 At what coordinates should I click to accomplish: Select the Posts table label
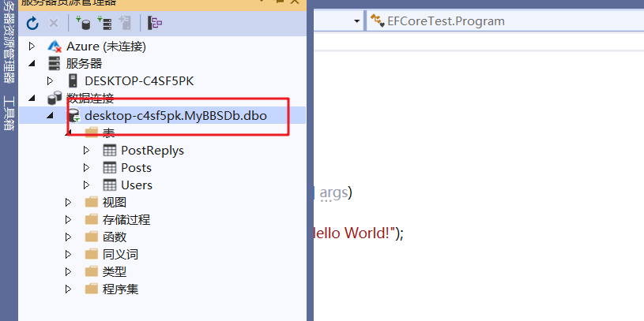tap(137, 168)
